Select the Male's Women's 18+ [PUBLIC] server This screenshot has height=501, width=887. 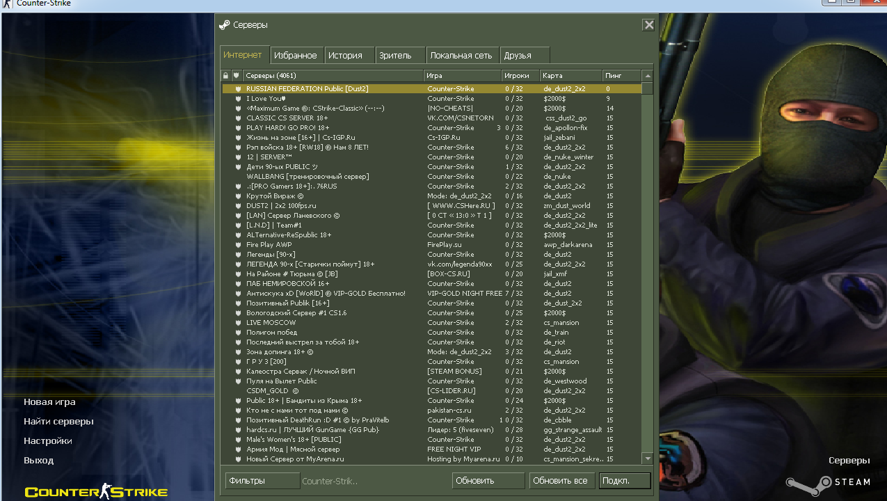(431, 440)
